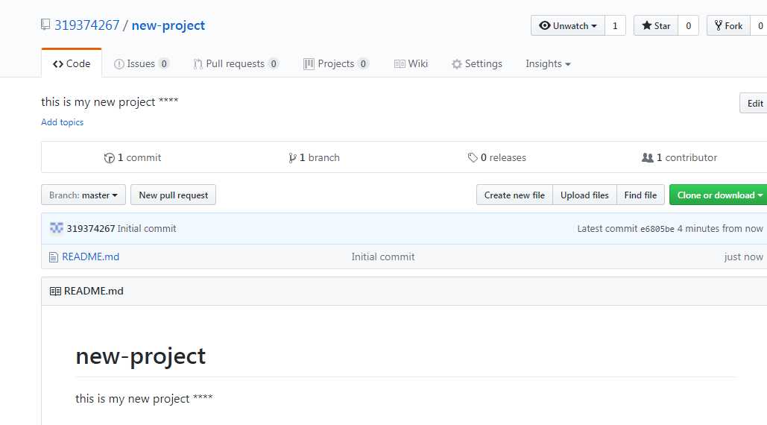Click the Code tab brackets icon
The image size is (767, 425).
[58, 64]
